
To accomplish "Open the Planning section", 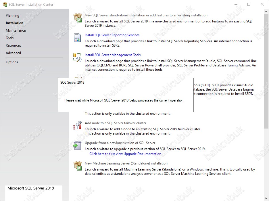I will tap(13, 16).
